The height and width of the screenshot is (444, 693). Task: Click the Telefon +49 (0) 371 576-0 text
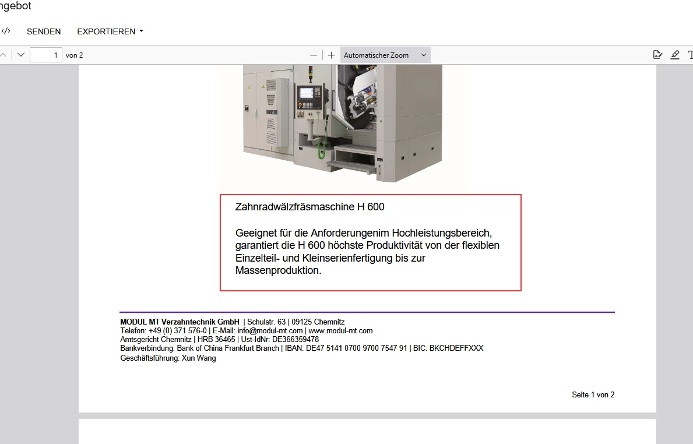(x=164, y=330)
